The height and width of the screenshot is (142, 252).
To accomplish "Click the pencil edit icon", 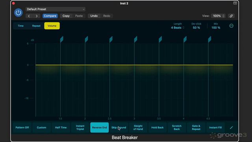I will pyautogui.click(x=231, y=127).
